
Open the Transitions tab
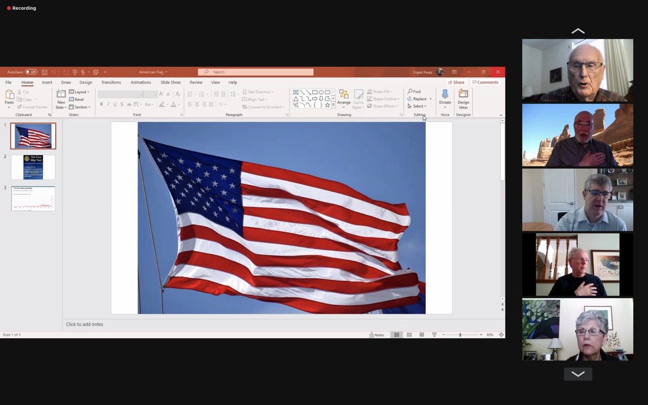click(111, 83)
